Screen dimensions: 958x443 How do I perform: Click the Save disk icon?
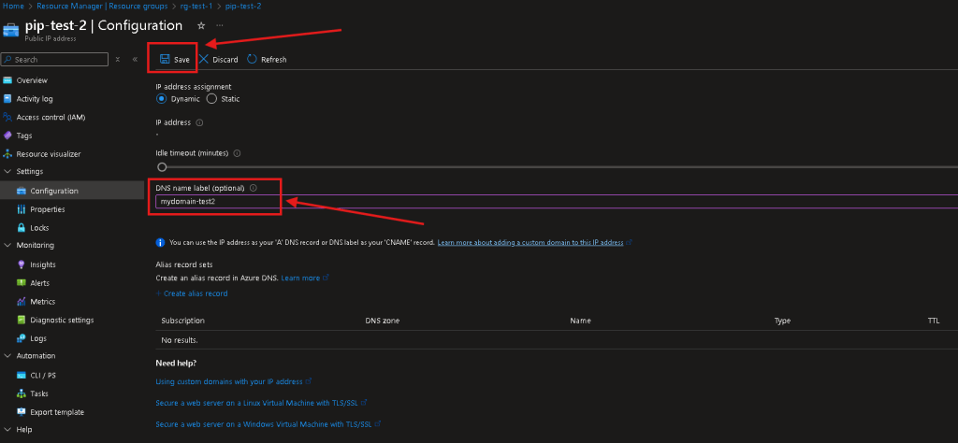click(x=165, y=59)
